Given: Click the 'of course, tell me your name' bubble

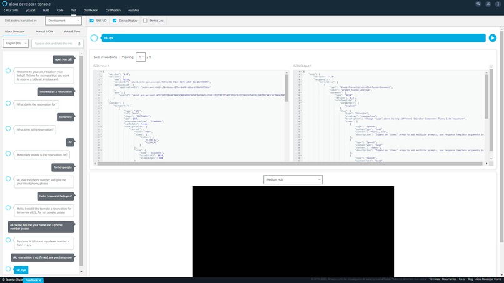Looking at the screenshot, I should tap(41, 227).
